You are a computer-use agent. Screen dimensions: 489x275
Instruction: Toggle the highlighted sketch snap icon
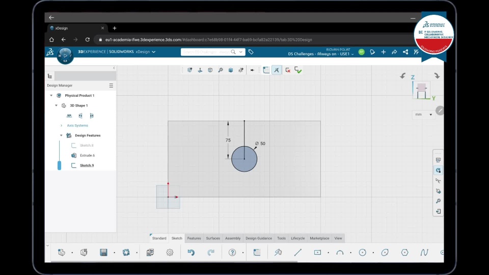coord(277,70)
